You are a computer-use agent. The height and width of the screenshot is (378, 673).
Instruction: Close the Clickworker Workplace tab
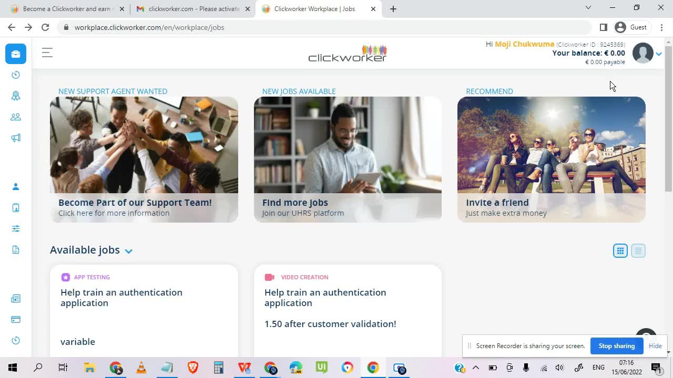click(x=373, y=9)
